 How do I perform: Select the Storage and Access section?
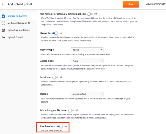pyautogui.click(x=18, y=16)
